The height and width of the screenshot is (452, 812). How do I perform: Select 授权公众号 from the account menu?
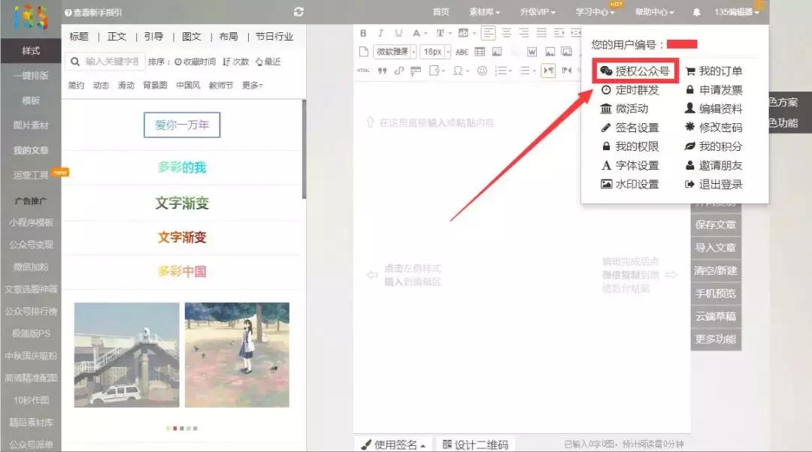click(641, 72)
